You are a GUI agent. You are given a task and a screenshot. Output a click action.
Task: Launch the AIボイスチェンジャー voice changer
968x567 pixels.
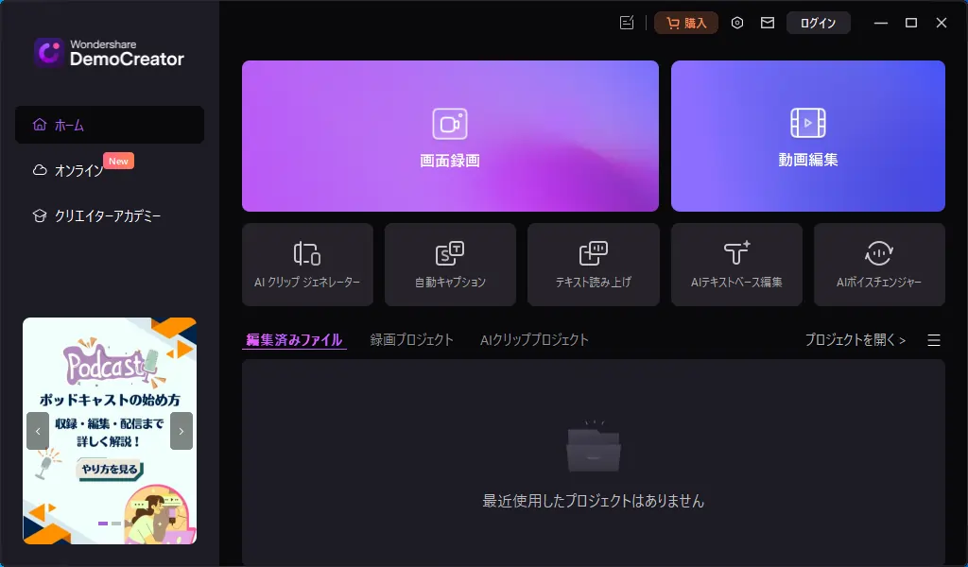tap(879, 265)
